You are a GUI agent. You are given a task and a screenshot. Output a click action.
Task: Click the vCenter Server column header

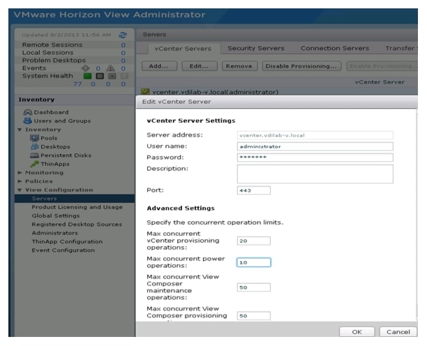(380, 82)
